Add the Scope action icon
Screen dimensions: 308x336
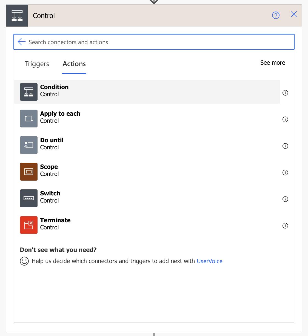point(29,172)
